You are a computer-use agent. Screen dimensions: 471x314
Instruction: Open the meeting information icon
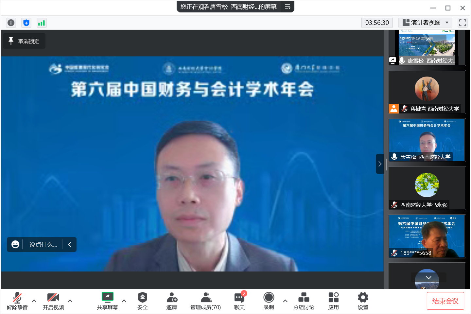(x=11, y=23)
